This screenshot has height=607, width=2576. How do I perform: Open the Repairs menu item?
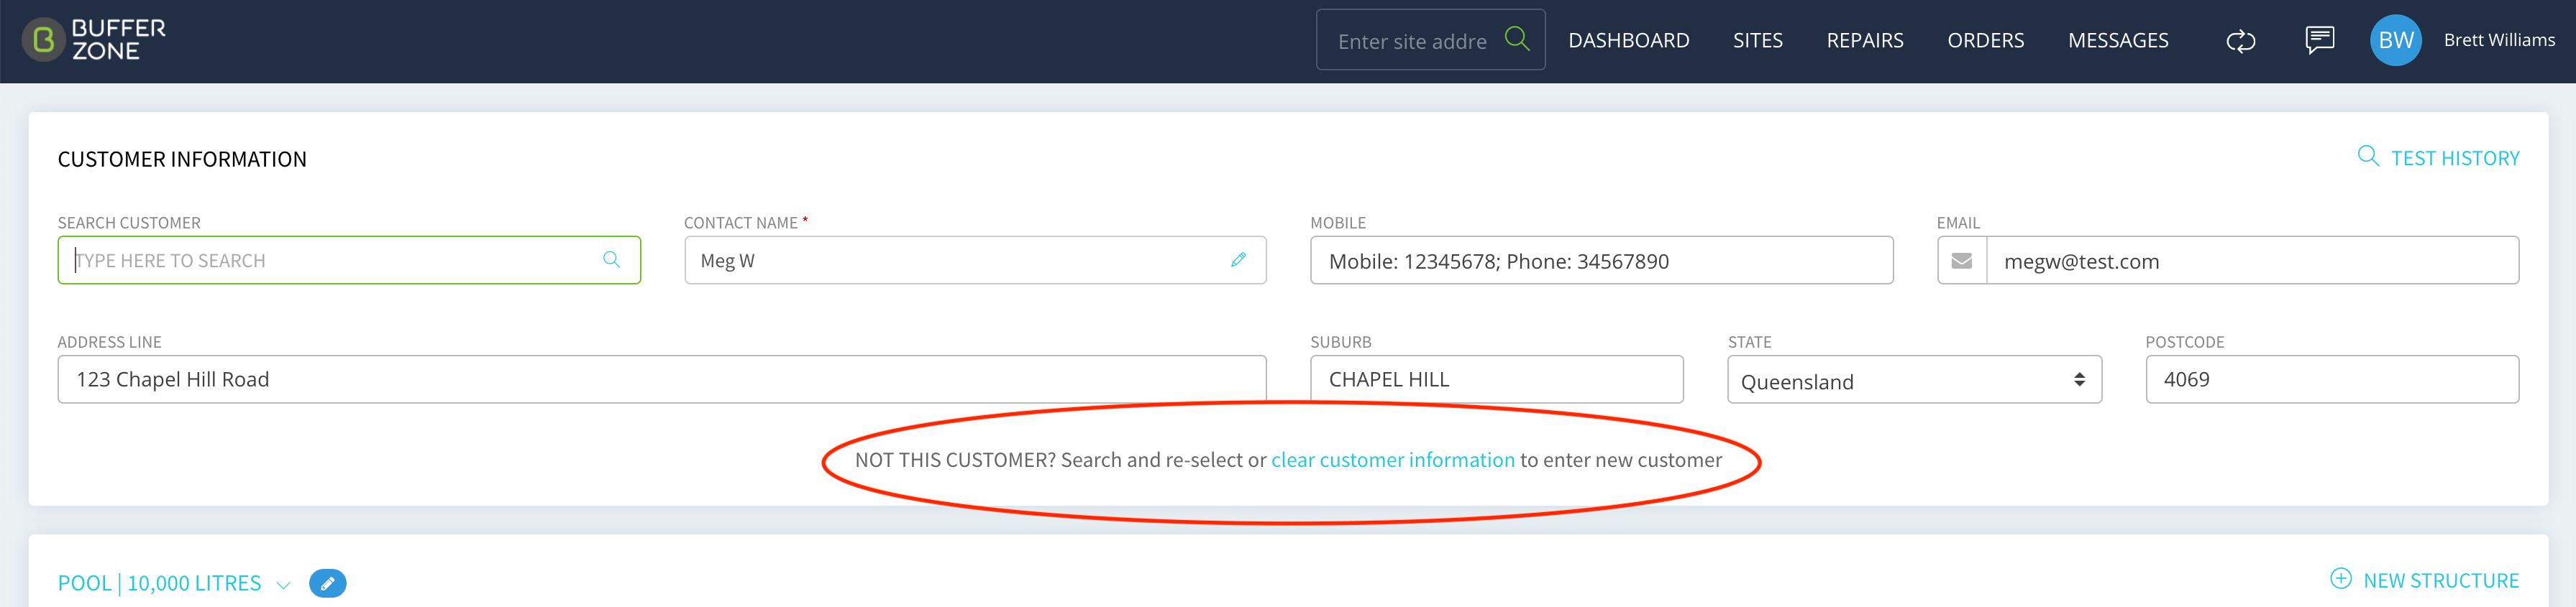point(1864,40)
